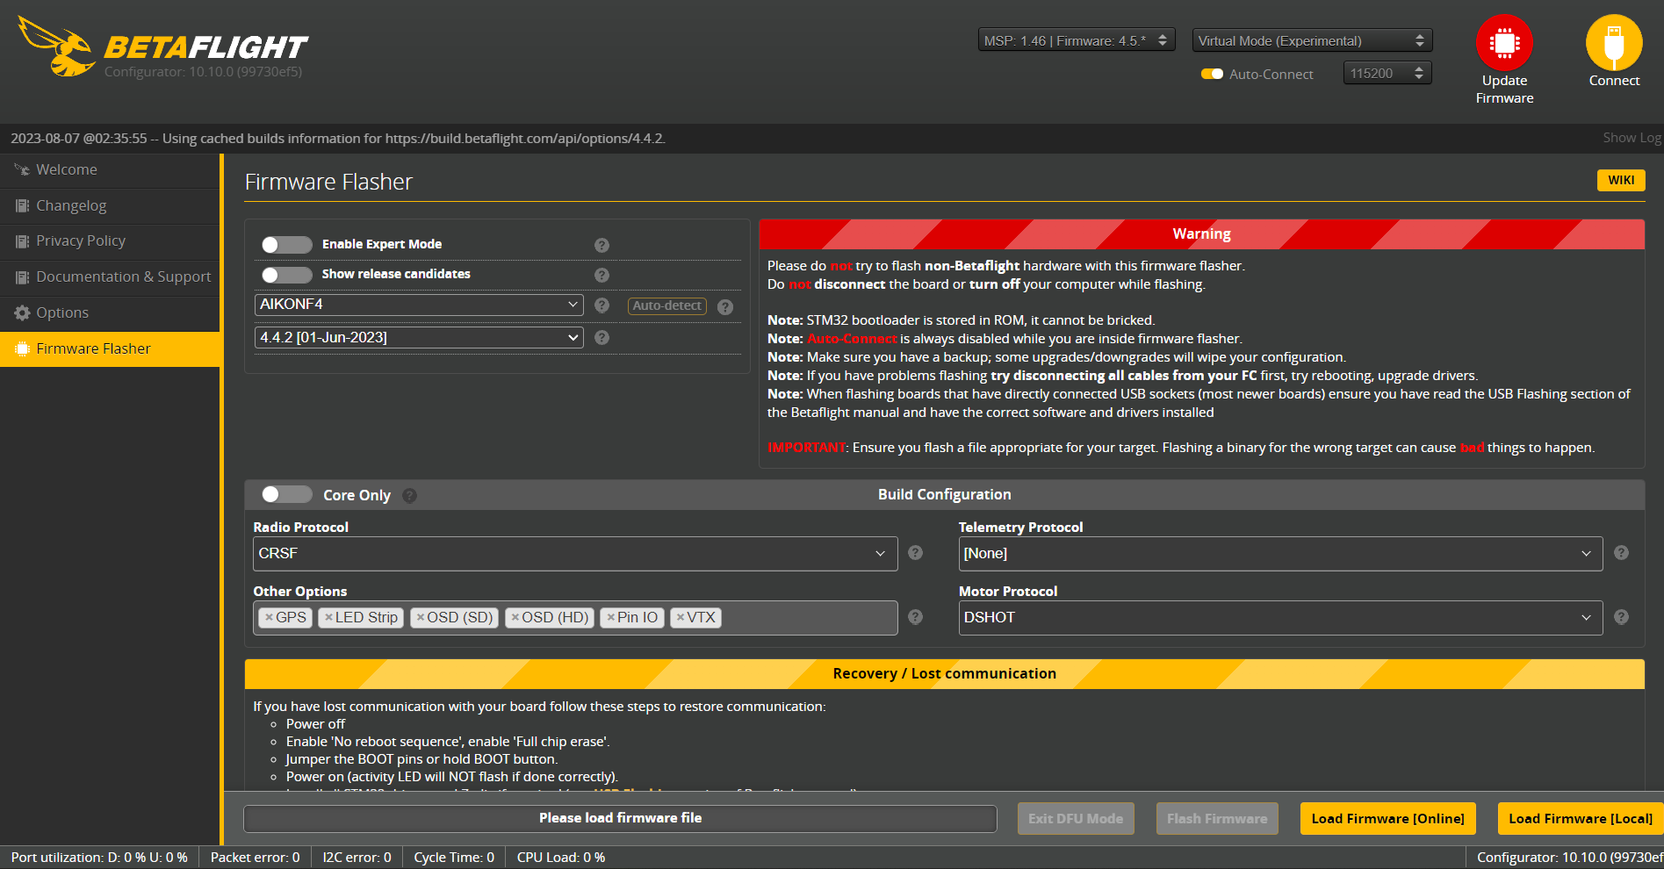Click help icon for Telemetry Protocol

point(1621,553)
